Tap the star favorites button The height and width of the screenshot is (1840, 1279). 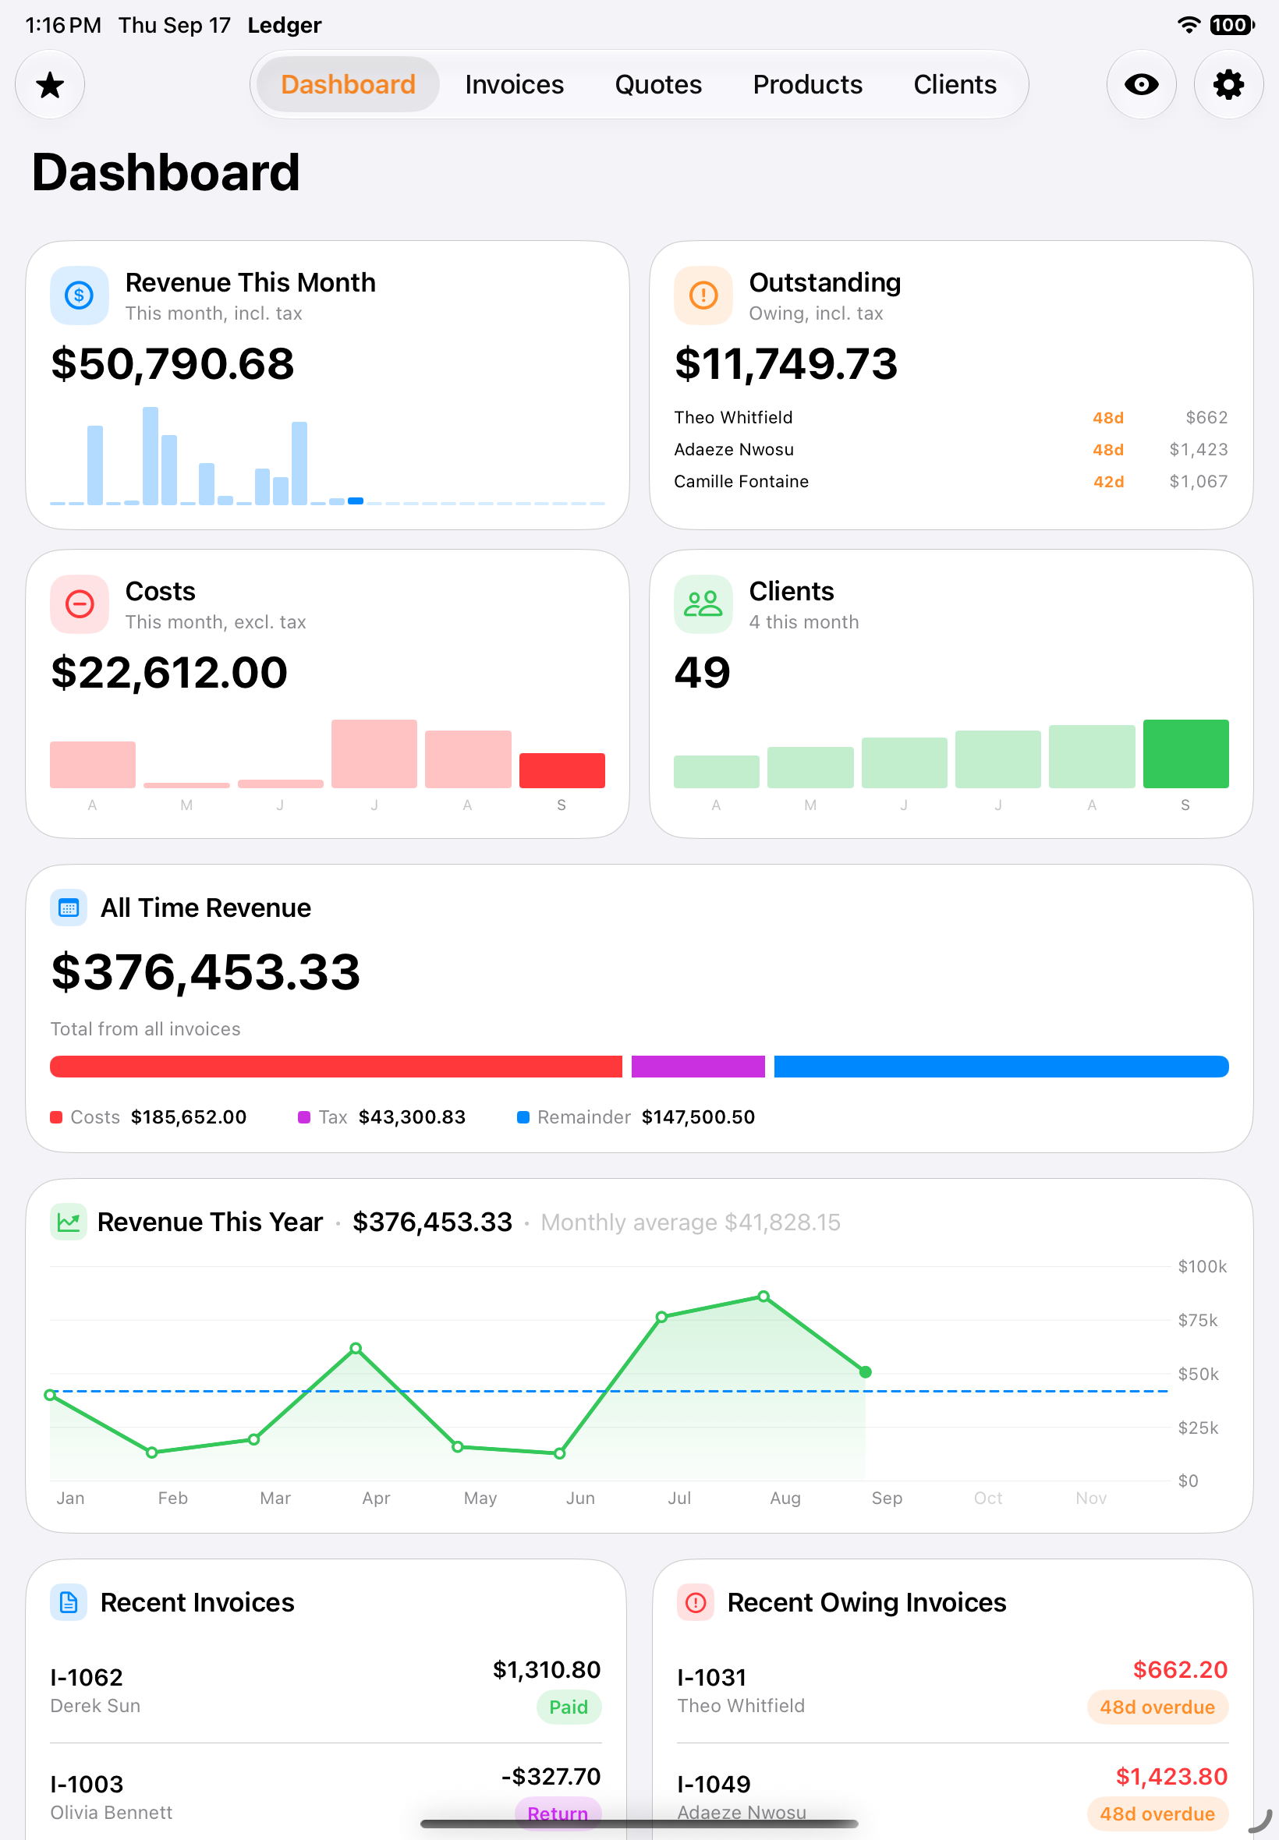click(50, 84)
